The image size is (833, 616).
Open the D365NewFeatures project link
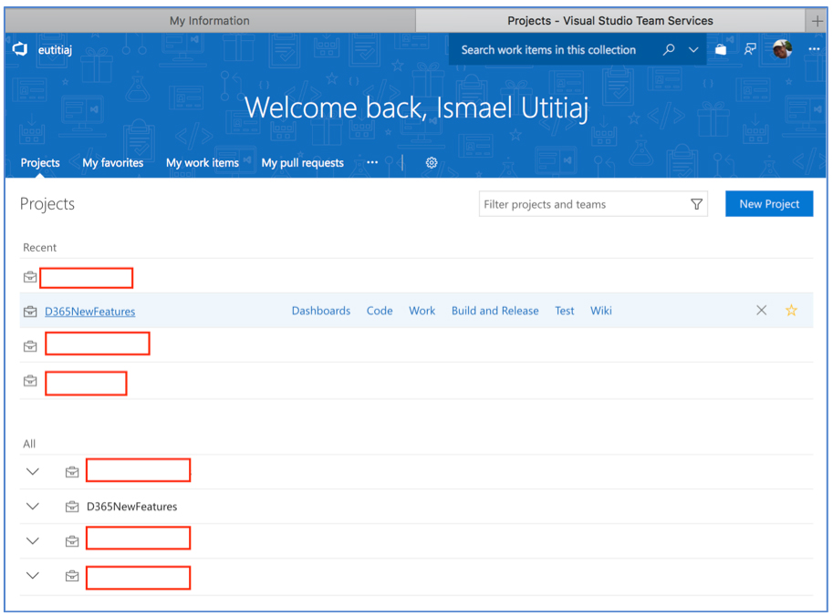point(89,312)
